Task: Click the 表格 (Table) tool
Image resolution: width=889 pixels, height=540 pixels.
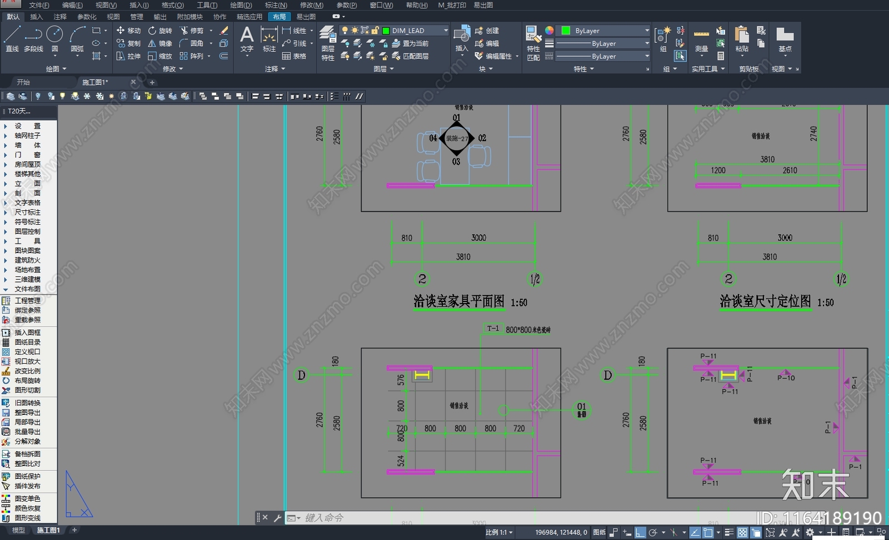Action: 294,56
